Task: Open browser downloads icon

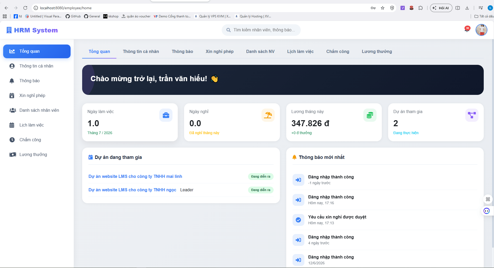Action: point(467,8)
